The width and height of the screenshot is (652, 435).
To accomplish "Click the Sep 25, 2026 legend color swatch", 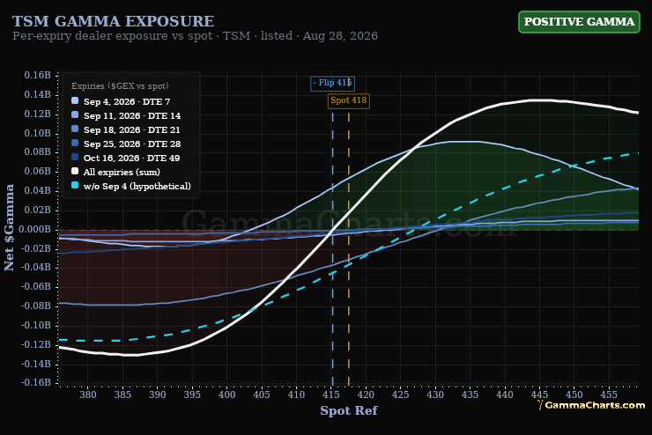I will pyautogui.click(x=75, y=144).
